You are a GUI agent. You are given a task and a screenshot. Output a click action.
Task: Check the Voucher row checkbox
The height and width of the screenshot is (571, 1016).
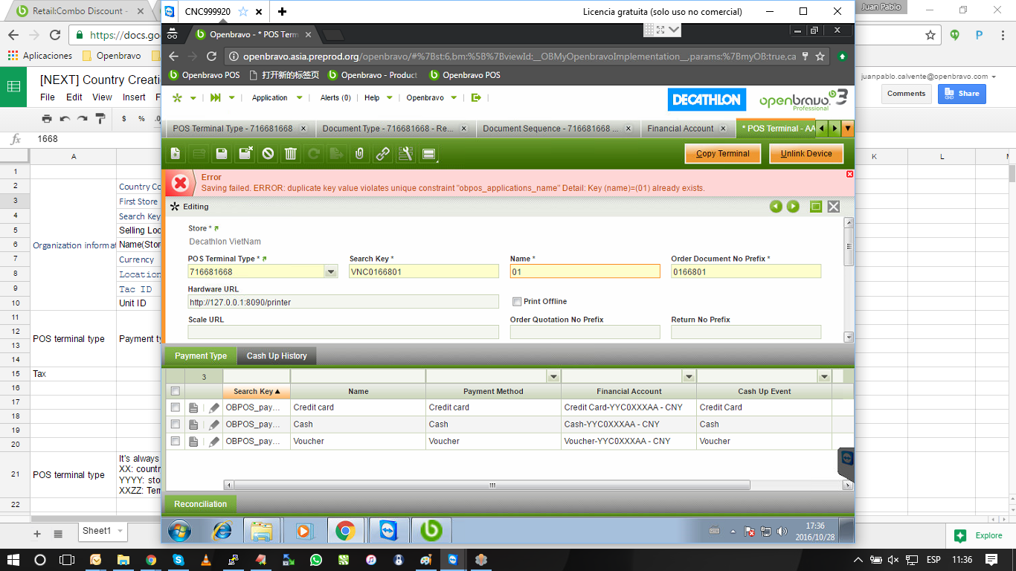click(x=176, y=442)
